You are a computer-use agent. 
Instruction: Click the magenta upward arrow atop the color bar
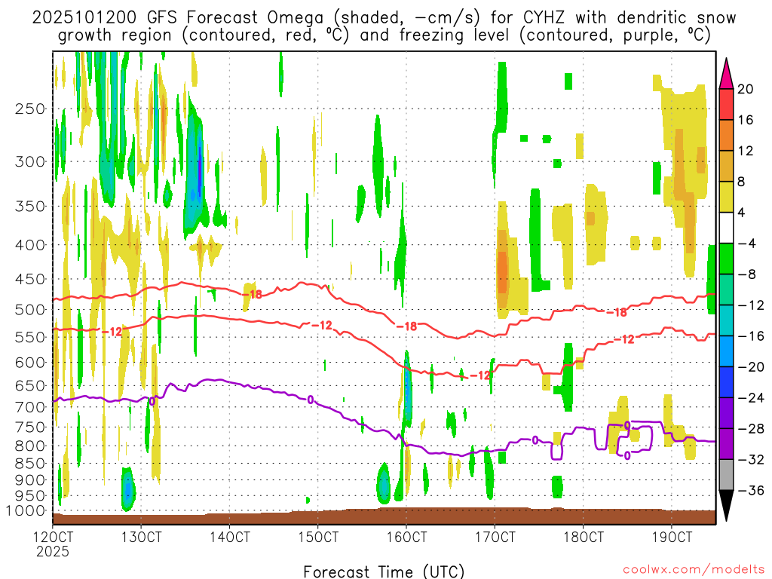726,73
